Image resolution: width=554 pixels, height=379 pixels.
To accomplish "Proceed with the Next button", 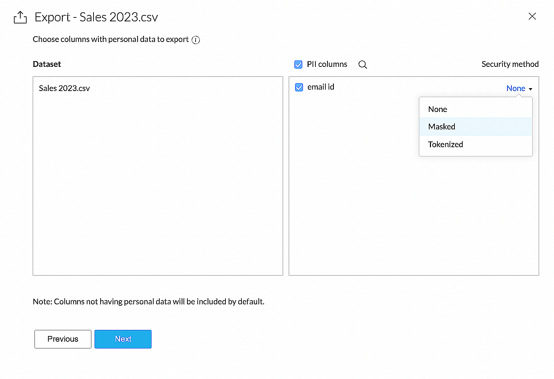I will [123, 339].
